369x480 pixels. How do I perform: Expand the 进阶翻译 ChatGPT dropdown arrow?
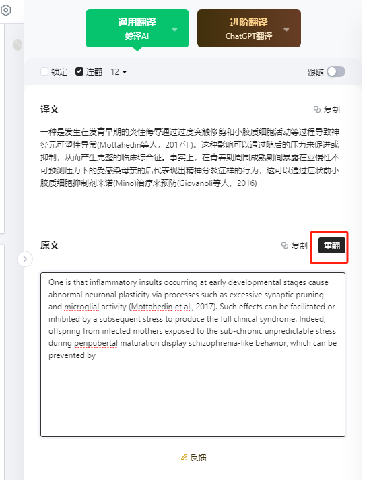click(x=286, y=30)
